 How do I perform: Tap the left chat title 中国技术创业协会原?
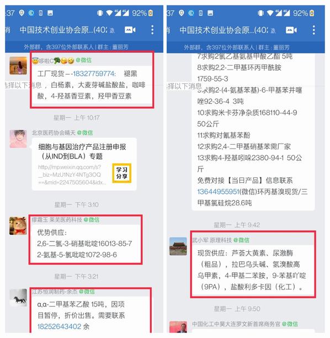pos(63,30)
